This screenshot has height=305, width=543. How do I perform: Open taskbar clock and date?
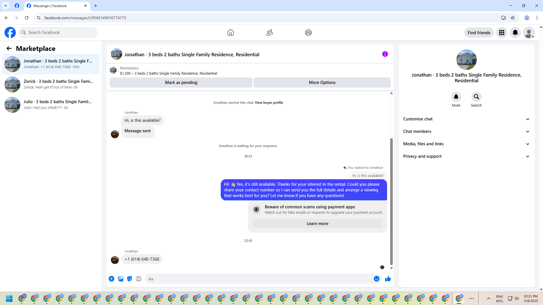[531, 298]
